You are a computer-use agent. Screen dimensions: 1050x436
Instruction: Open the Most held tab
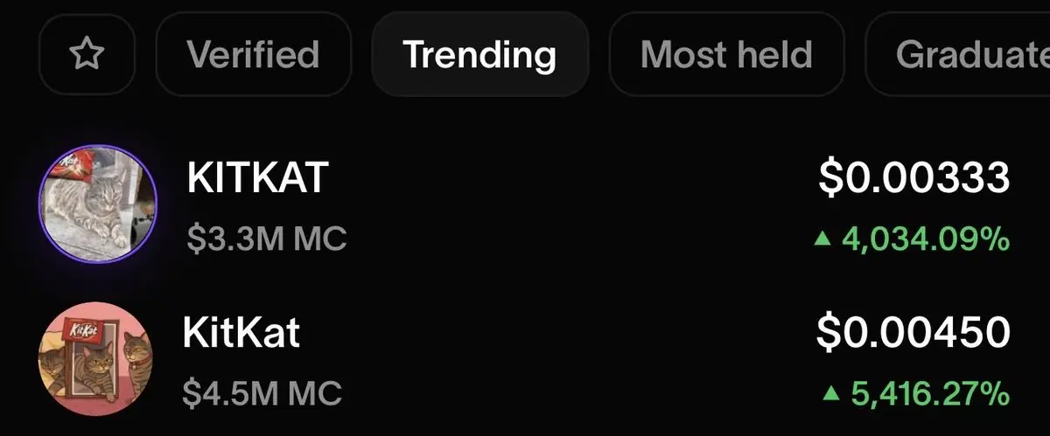[726, 55]
